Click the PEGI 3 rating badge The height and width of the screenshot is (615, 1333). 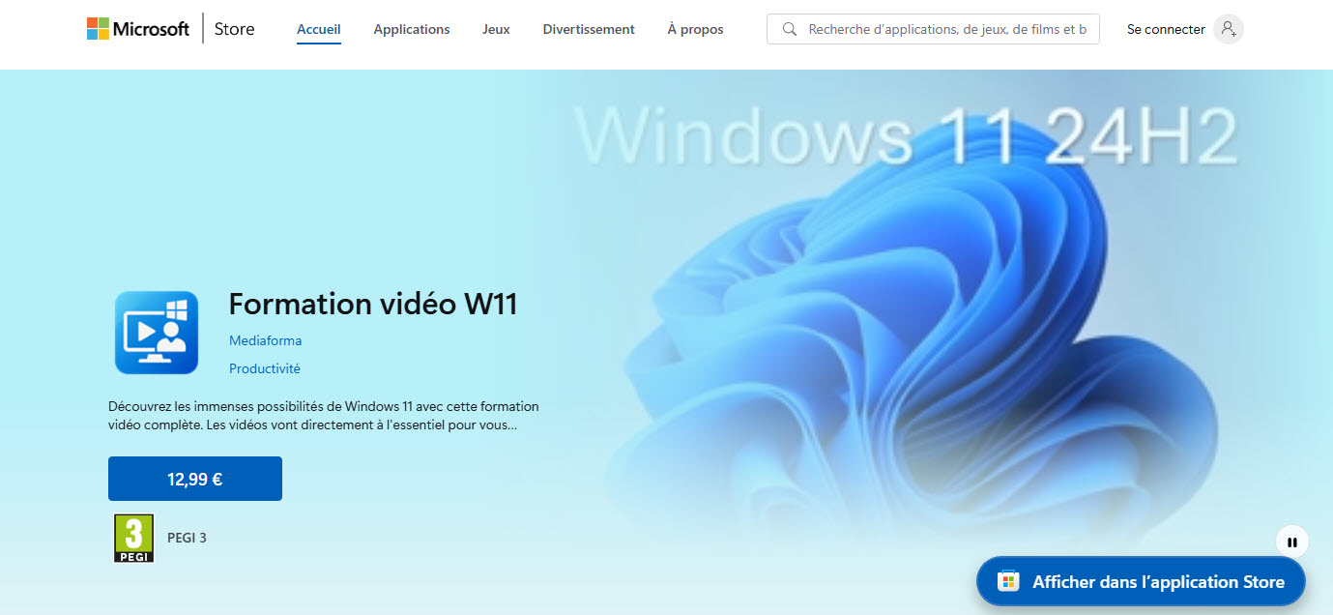134,539
